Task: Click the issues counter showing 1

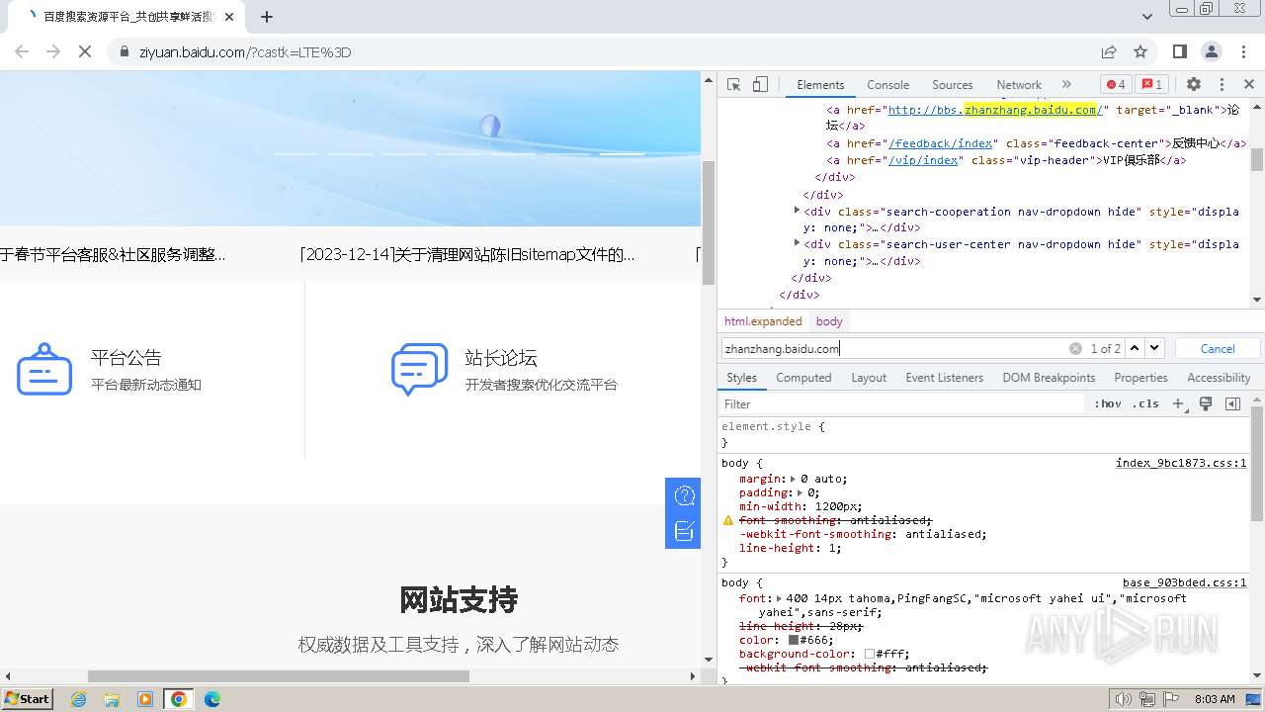Action: point(1150,84)
